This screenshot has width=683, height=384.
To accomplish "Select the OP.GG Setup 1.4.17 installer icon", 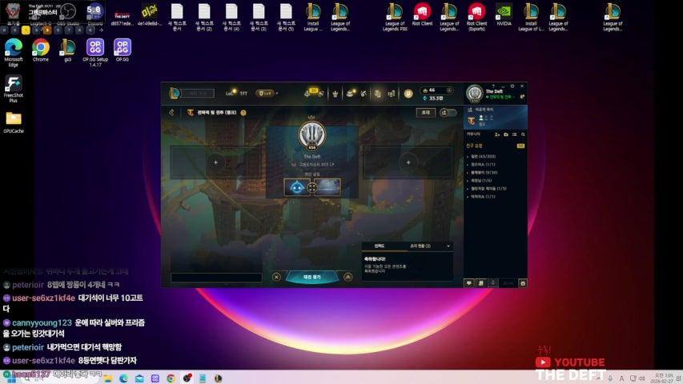I will pyautogui.click(x=95, y=52).
